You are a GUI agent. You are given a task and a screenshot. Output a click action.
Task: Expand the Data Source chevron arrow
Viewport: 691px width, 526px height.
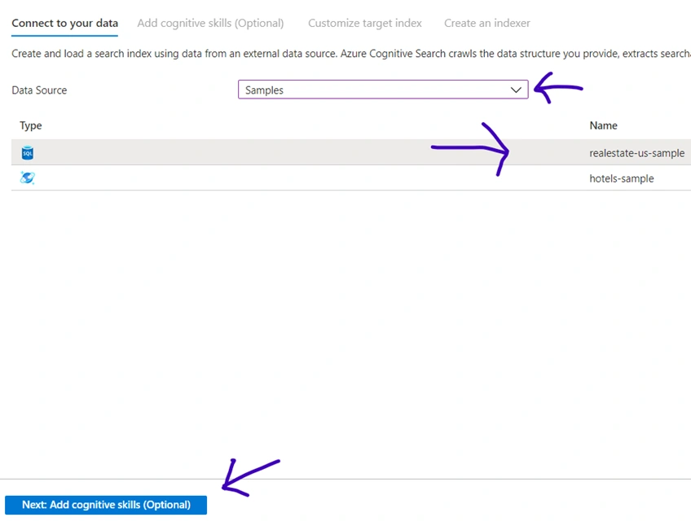tap(516, 90)
